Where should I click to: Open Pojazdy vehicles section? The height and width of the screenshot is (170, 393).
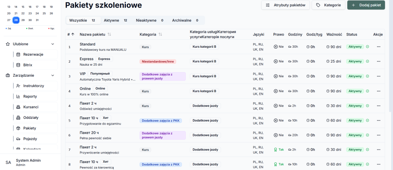tap(35, 139)
